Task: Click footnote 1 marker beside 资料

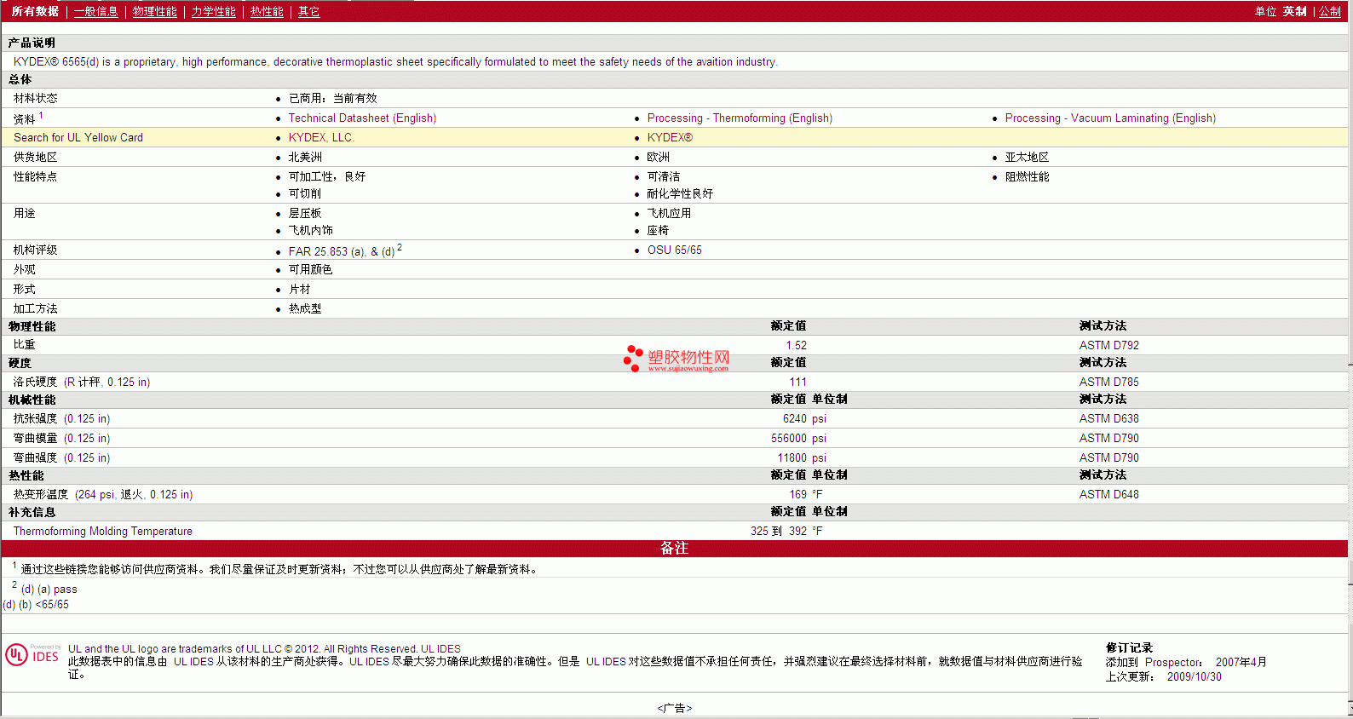Action: [x=41, y=115]
